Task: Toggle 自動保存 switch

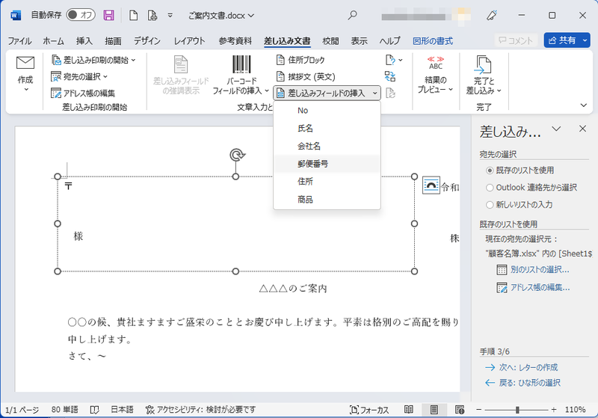Action: pyautogui.click(x=81, y=15)
